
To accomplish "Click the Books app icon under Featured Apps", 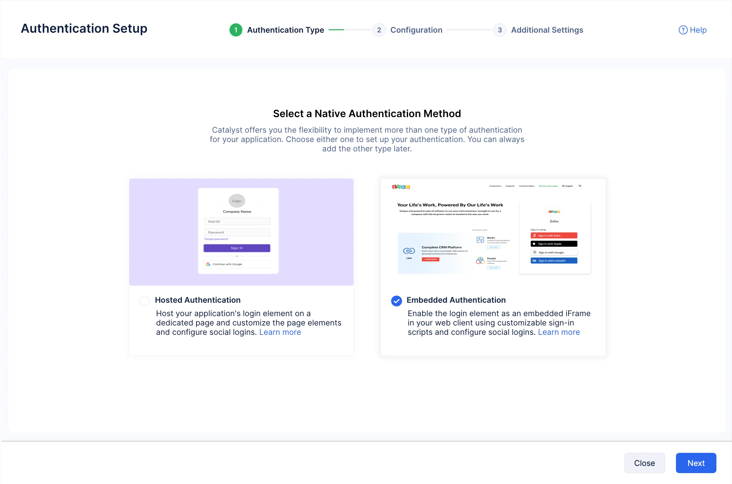I will pyautogui.click(x=480, y=240).
